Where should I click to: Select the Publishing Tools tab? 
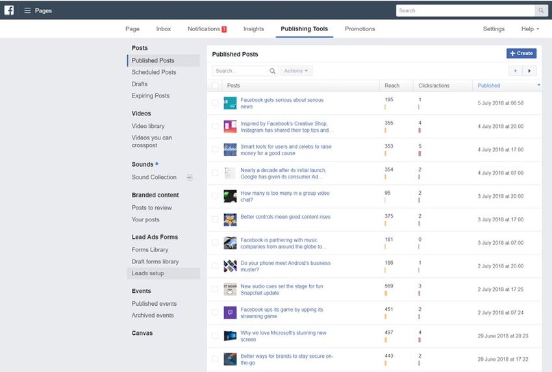click(304, 29)
